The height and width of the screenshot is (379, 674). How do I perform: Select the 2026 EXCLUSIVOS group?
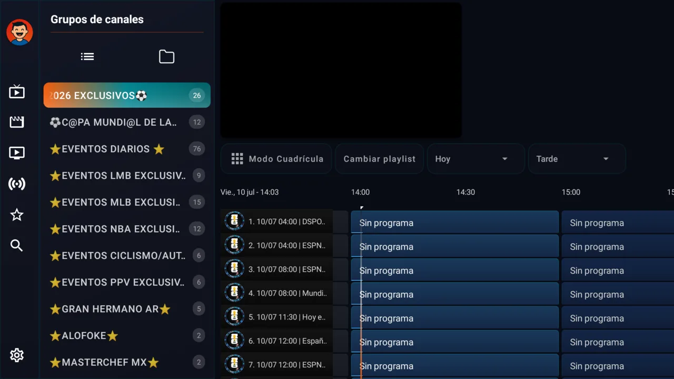click(x=127, y=95)
